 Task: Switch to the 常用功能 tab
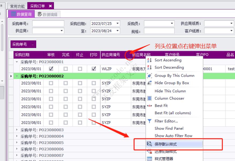pos(17,5)
